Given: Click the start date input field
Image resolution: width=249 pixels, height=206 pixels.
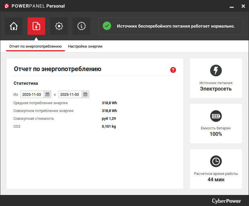Looking at the screenshot, I should pos(32,94).
